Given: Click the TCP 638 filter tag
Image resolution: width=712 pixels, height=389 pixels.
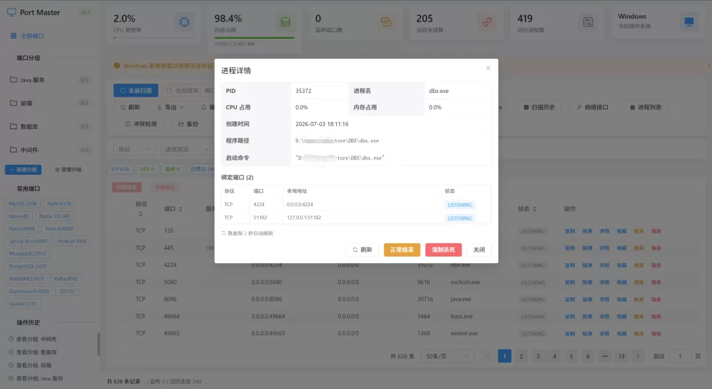Looking at the screenshot, I should 120,169.
